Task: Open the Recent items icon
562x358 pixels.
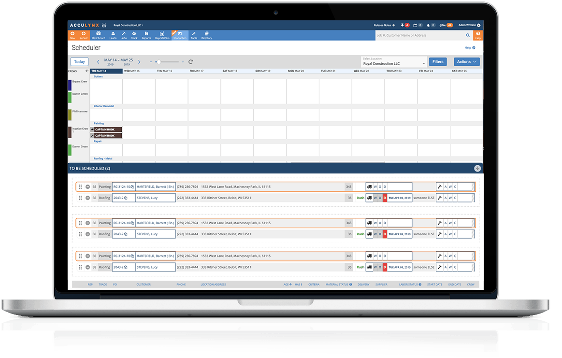Action: 83,35
